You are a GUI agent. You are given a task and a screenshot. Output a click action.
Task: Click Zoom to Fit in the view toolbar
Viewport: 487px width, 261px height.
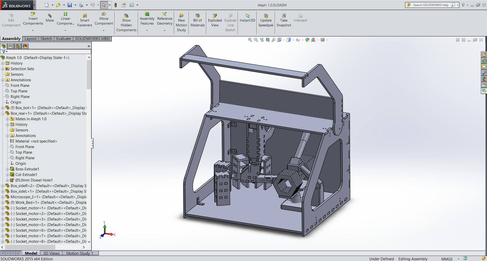pyautogui.click(x=250, y=40)
